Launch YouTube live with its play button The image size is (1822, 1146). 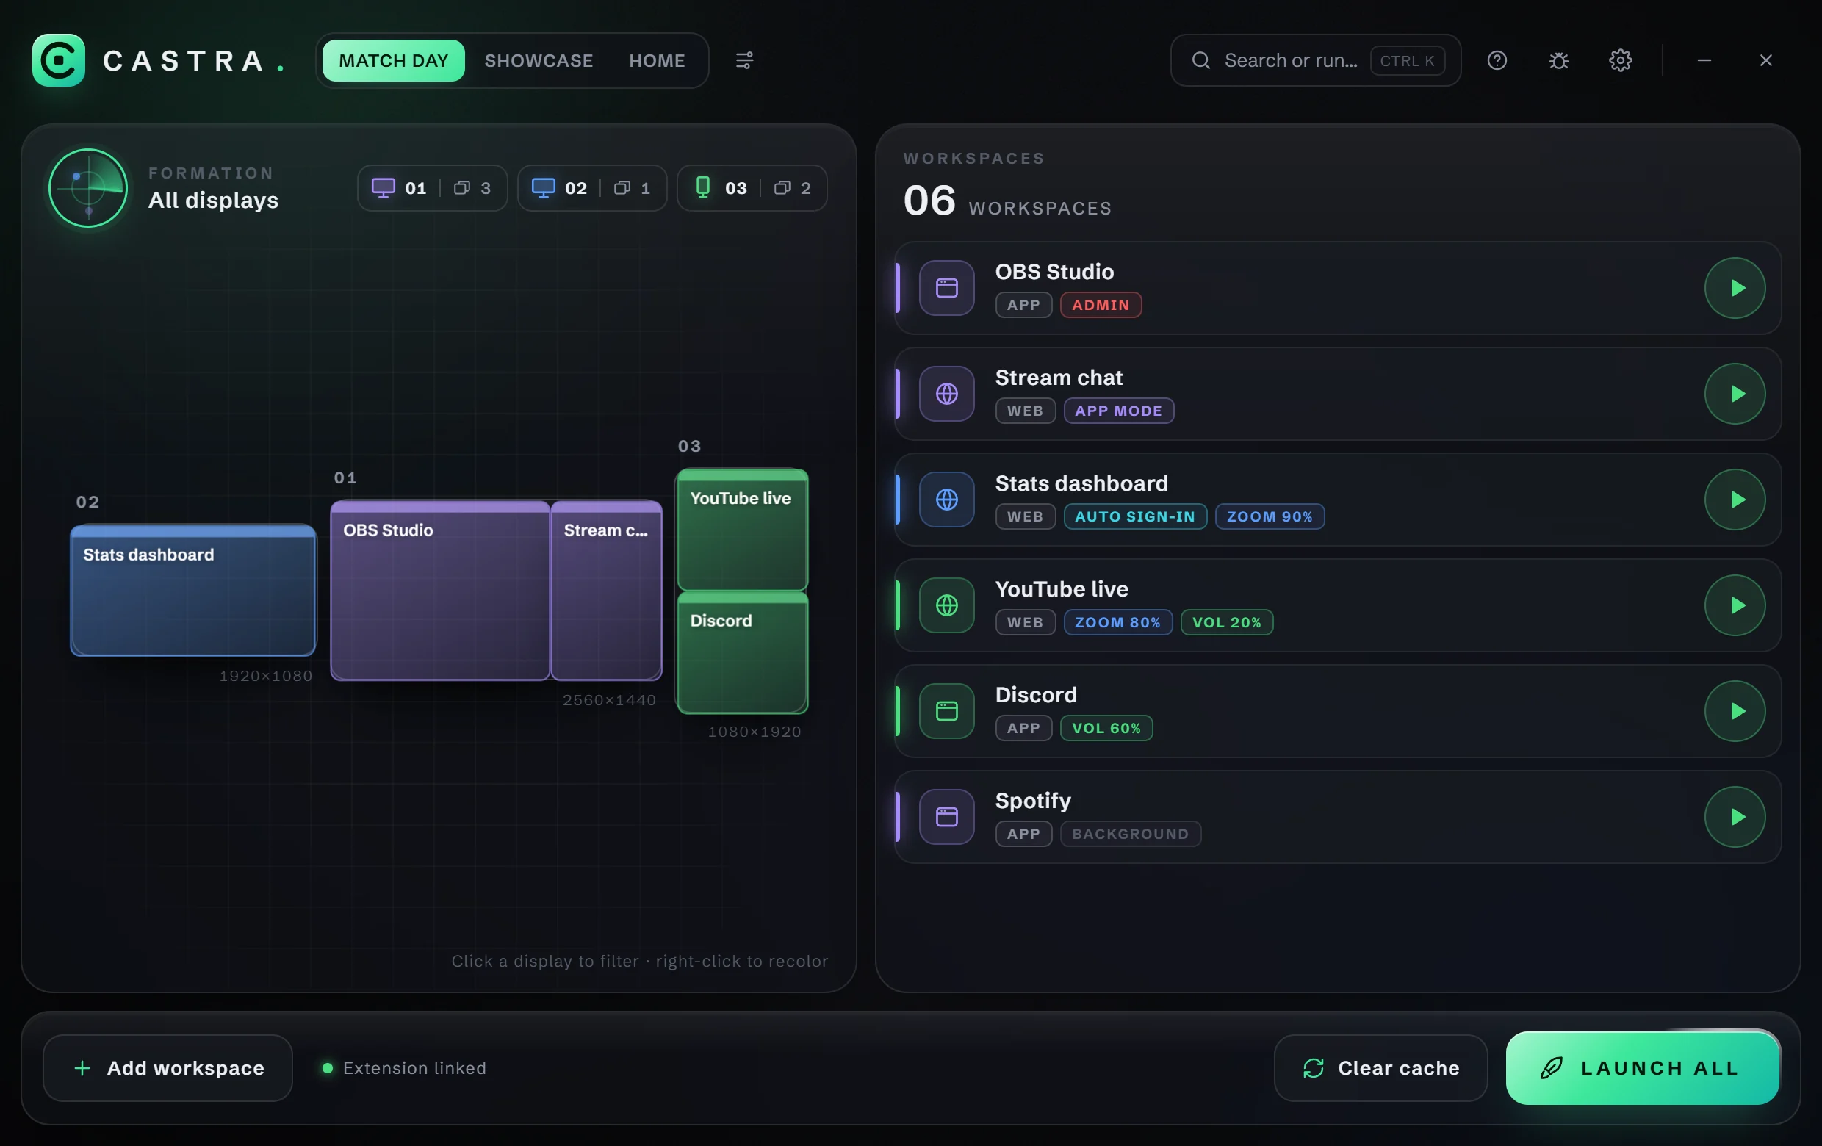[x=1735, y=605]
